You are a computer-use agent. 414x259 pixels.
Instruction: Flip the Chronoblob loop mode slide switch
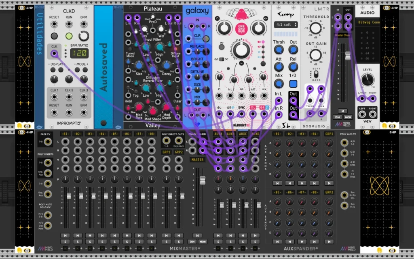222,59
